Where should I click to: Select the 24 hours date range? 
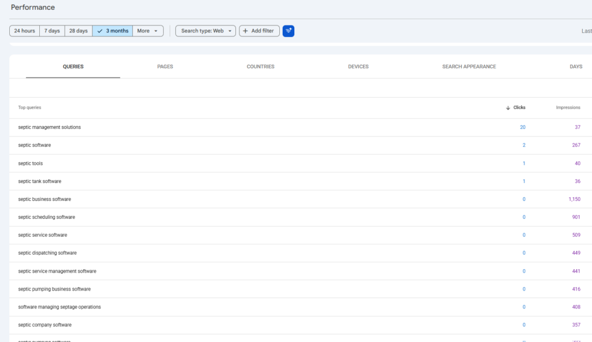[24, 31]
